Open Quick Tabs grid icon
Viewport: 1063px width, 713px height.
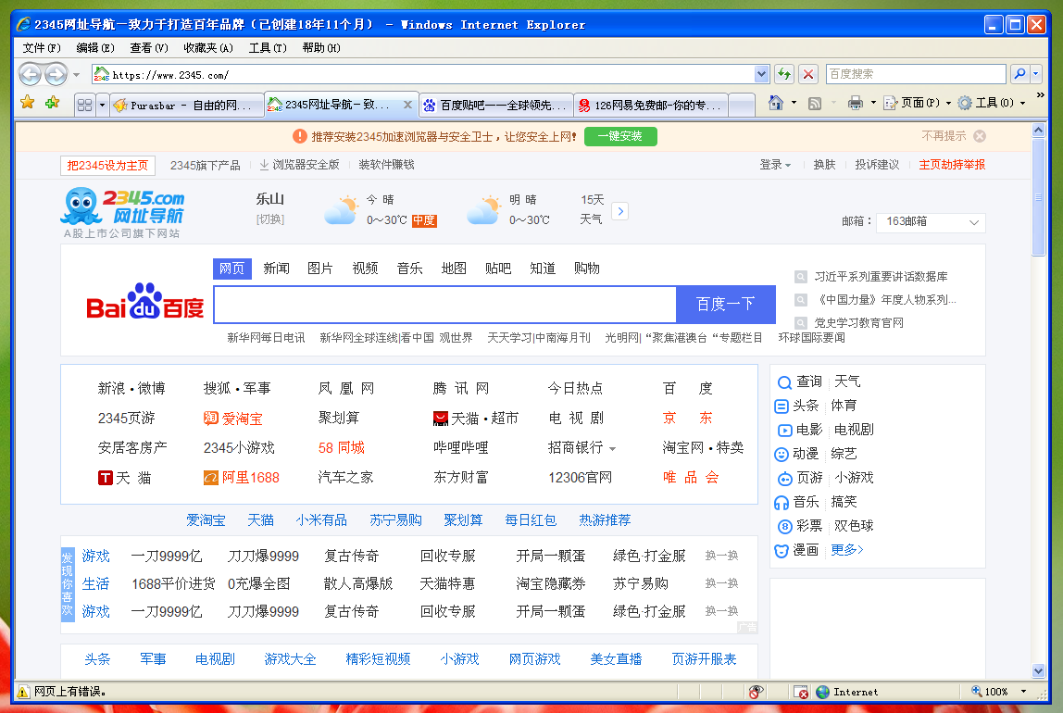(85, 105)
